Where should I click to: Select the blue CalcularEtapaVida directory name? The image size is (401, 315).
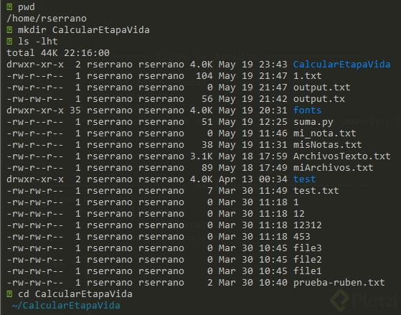(x=341, y=65)
